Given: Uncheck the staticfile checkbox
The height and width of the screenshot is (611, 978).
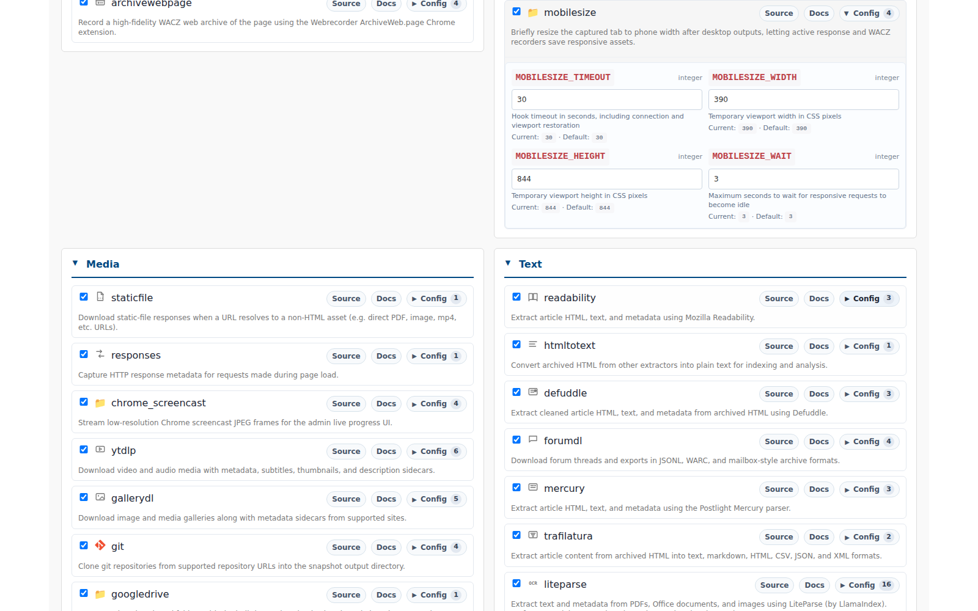Looking at the screenshot, I should click(x=84, y=297).
